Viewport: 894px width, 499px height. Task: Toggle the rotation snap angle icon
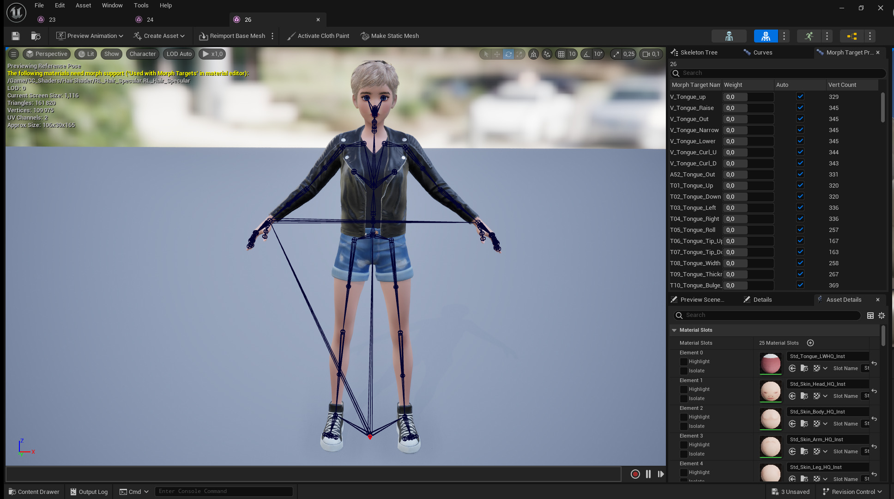tap(586, 54)
